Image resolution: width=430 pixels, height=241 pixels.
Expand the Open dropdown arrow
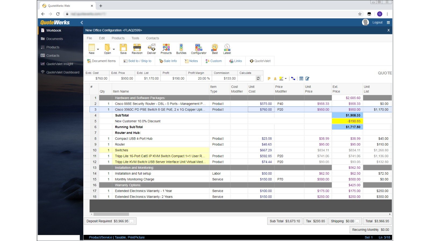pos(114,49)
